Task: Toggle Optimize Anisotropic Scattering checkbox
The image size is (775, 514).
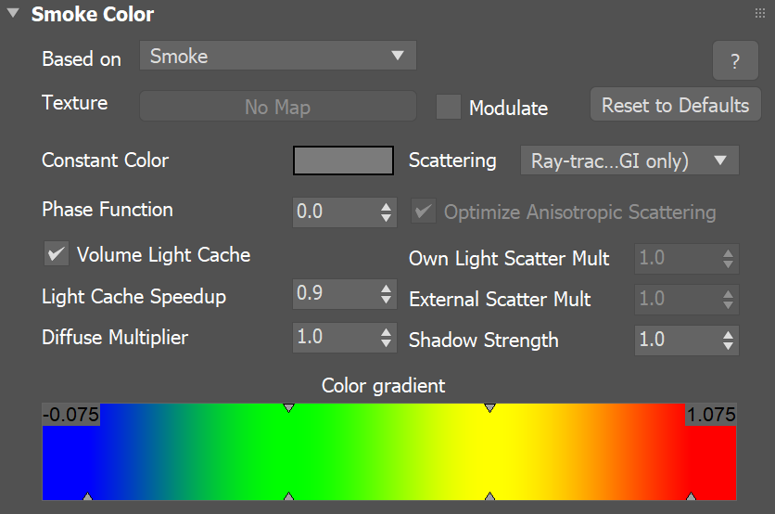Action: point(424,212)
